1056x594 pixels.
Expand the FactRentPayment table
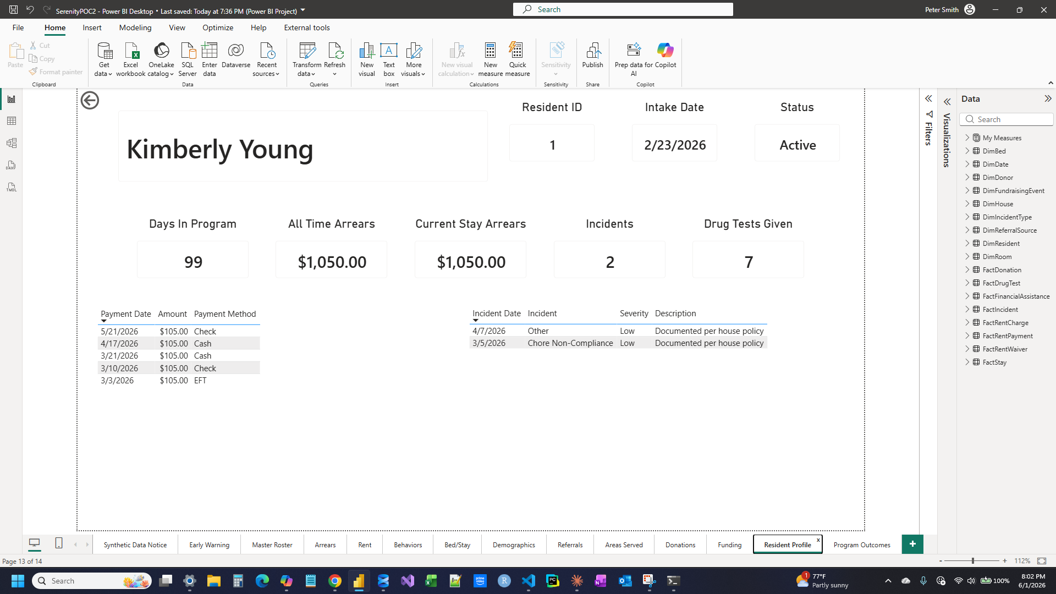[967, 335]
